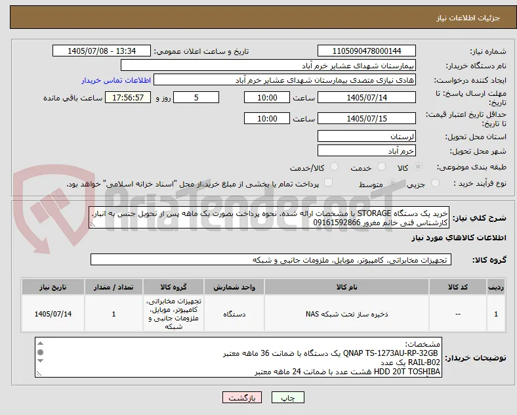Screen dimensions: 517x415
Task: Click the نام کالا column header
Action: tap(346, 287)
